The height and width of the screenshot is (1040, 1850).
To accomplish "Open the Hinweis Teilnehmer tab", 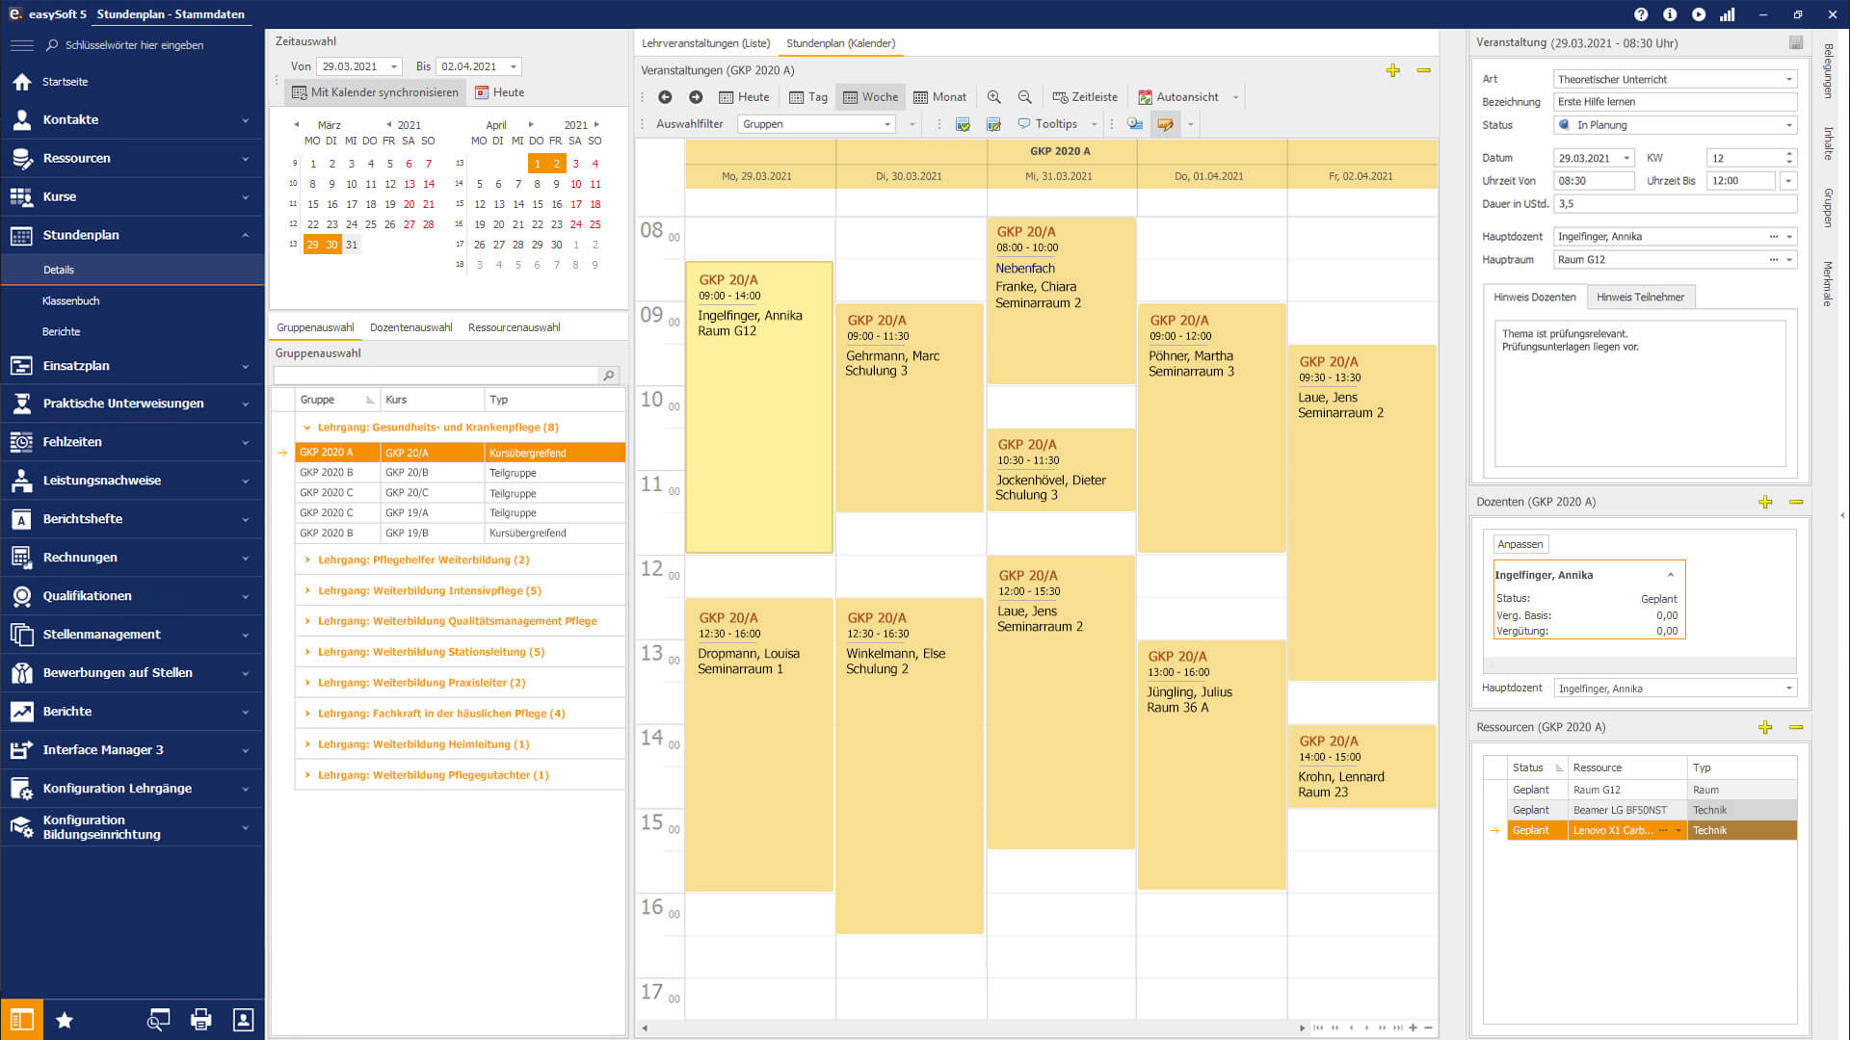I will (x=1640, y=297).
